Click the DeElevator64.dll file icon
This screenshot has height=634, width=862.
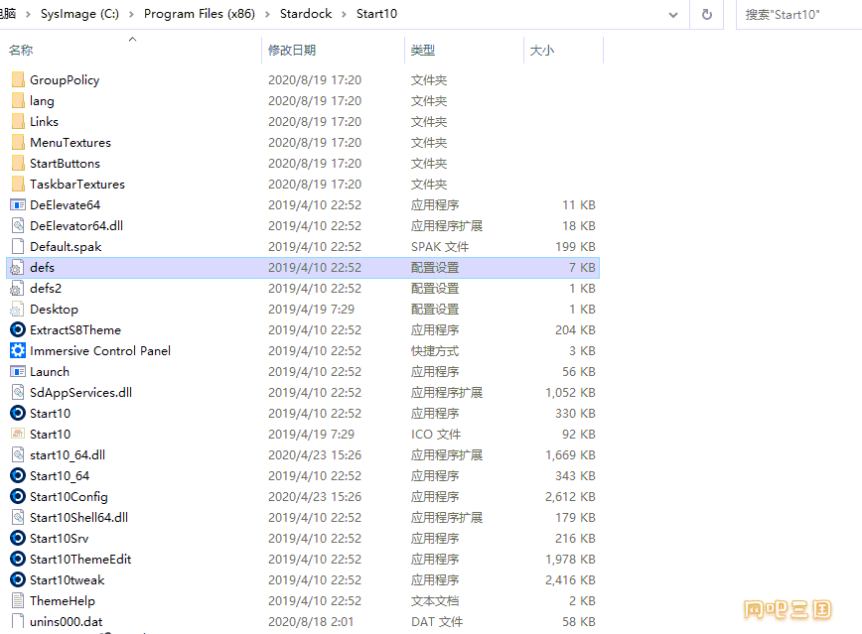click(18, 226)
